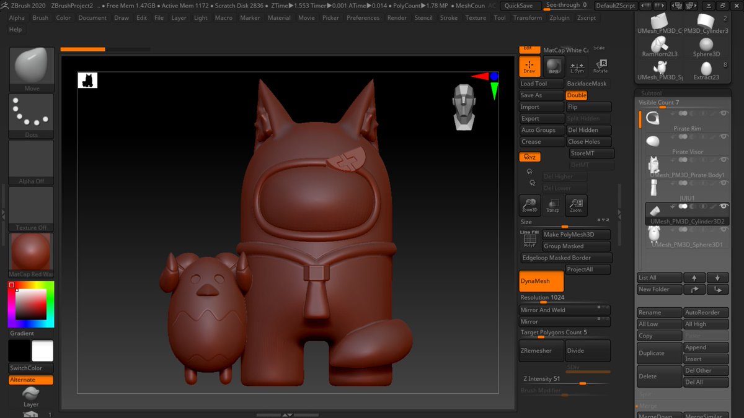
Task: Select the Extract23 tool thumbnail
Action: click(x=706, y=70)
